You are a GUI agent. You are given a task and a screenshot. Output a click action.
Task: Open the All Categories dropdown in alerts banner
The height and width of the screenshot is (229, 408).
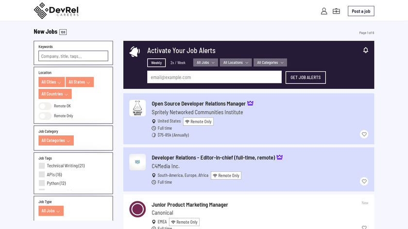271,63
